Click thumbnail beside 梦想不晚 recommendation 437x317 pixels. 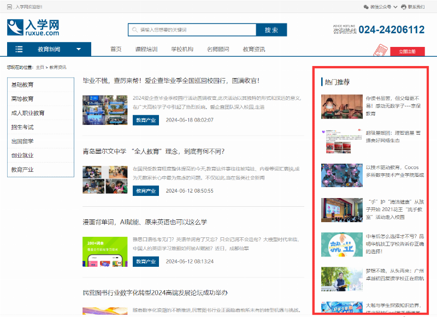[x=342, y=279]
